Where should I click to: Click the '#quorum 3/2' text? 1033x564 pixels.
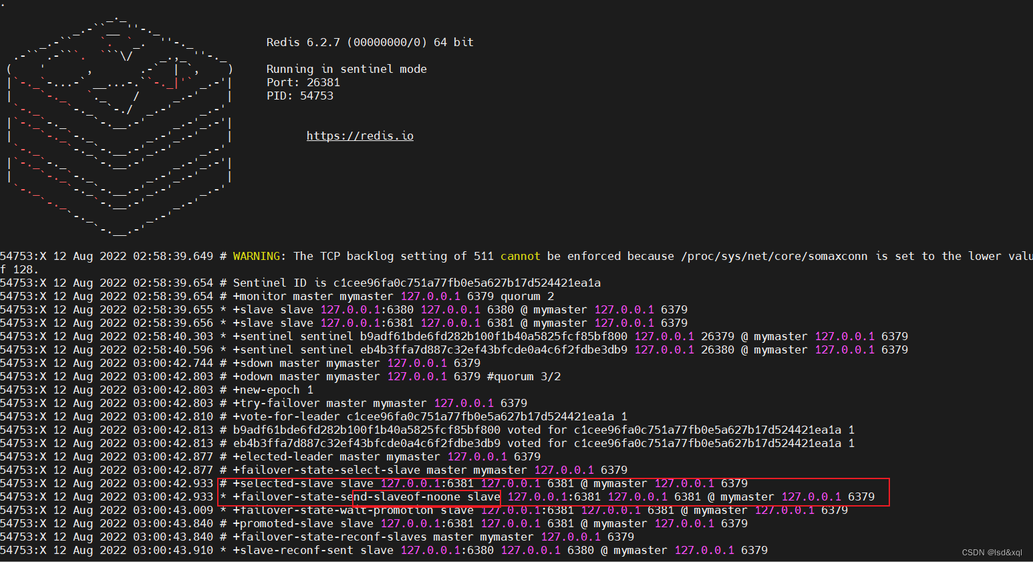(524, 376)
